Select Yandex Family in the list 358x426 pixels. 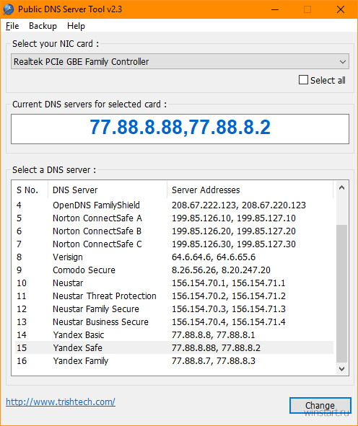(x=174, y=361)
